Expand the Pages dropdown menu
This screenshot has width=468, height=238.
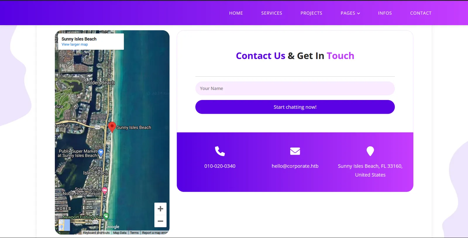[x=350, y=13]
